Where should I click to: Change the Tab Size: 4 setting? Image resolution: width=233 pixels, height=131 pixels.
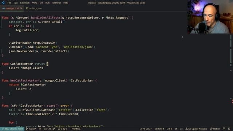(159, 129)
